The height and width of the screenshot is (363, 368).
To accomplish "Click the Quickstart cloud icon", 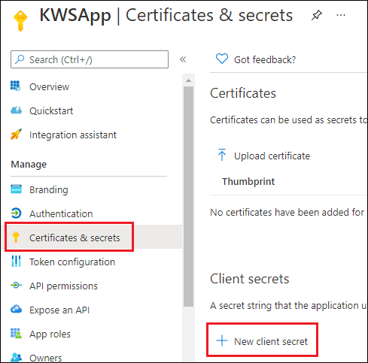I will tap(16, 110).
